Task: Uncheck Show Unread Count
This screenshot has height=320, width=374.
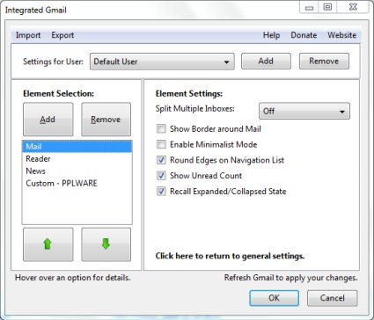Action: click(161, 176)
